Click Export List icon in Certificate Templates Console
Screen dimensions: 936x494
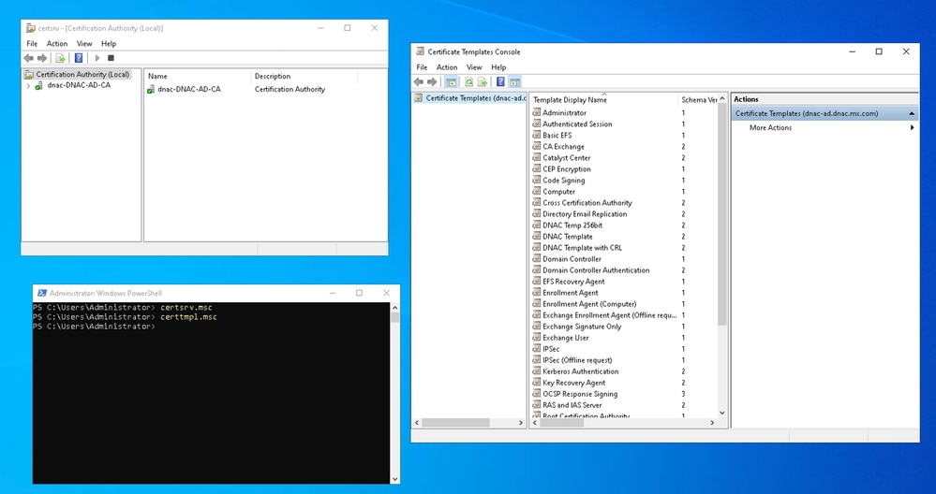pyautogui.click(x=483, y=82)
